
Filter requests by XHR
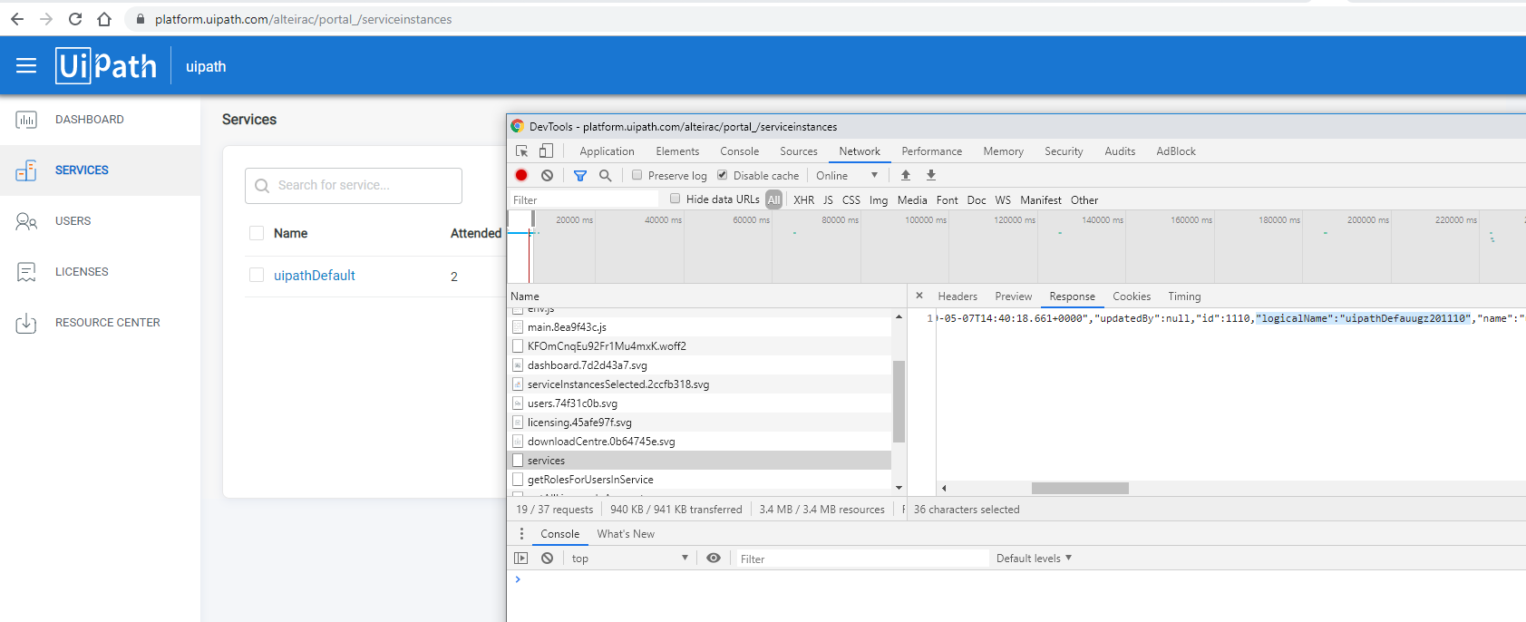pyautogui.click(x=803, y=199)
